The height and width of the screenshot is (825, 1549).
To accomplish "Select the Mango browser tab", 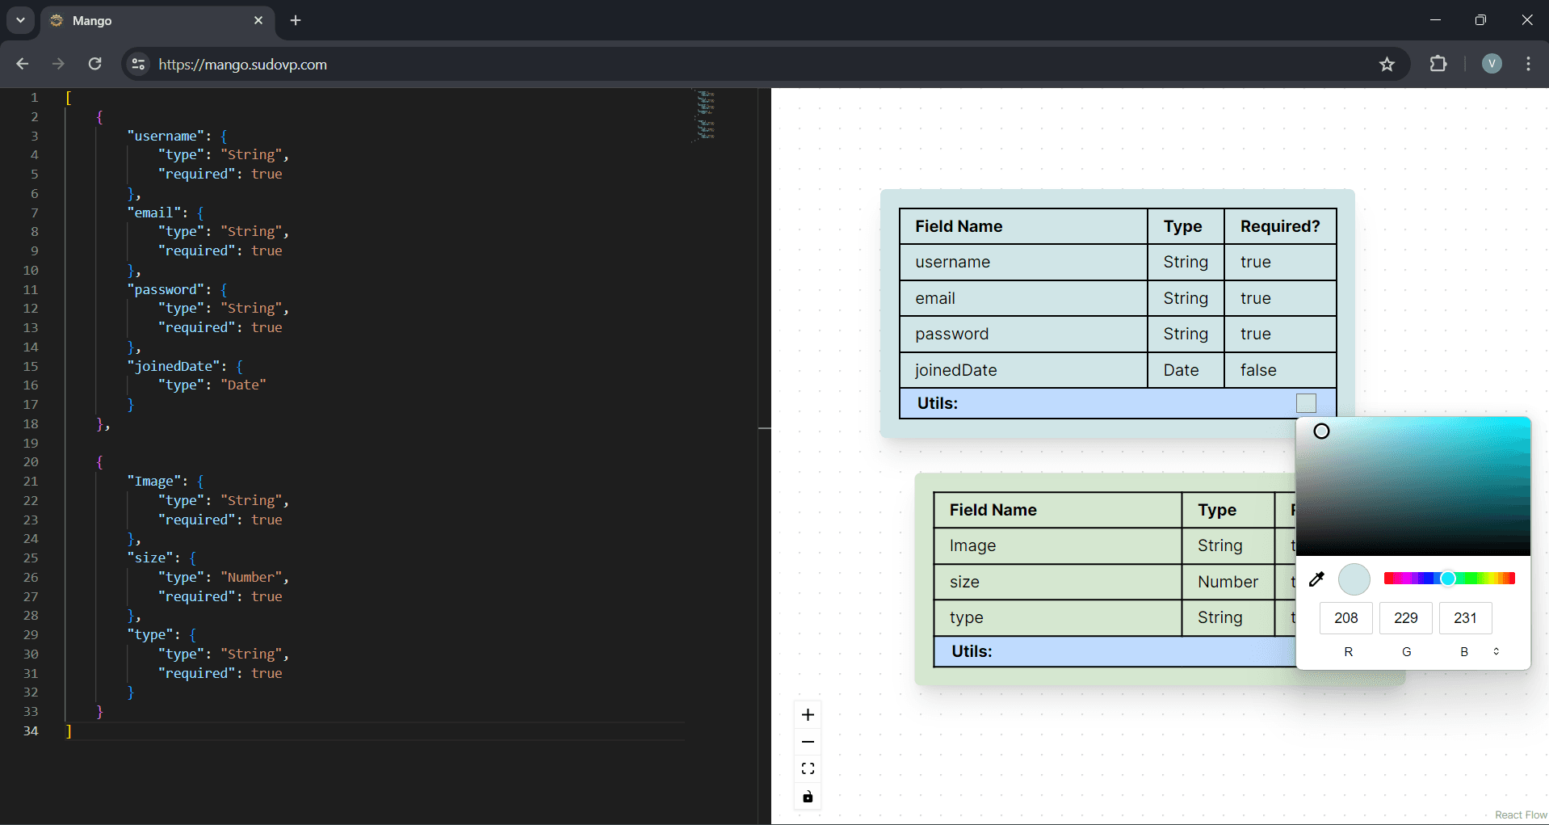I will pos(157,20).
